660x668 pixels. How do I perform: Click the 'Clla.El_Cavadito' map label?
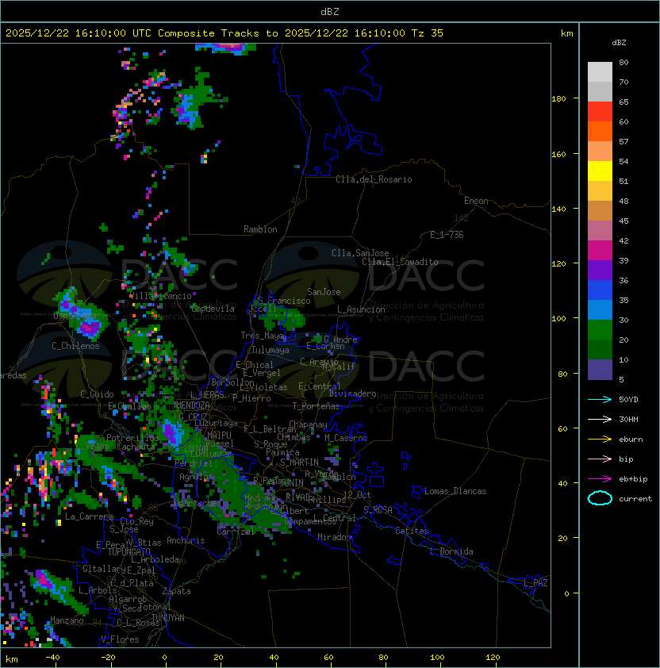pos(400,262)
